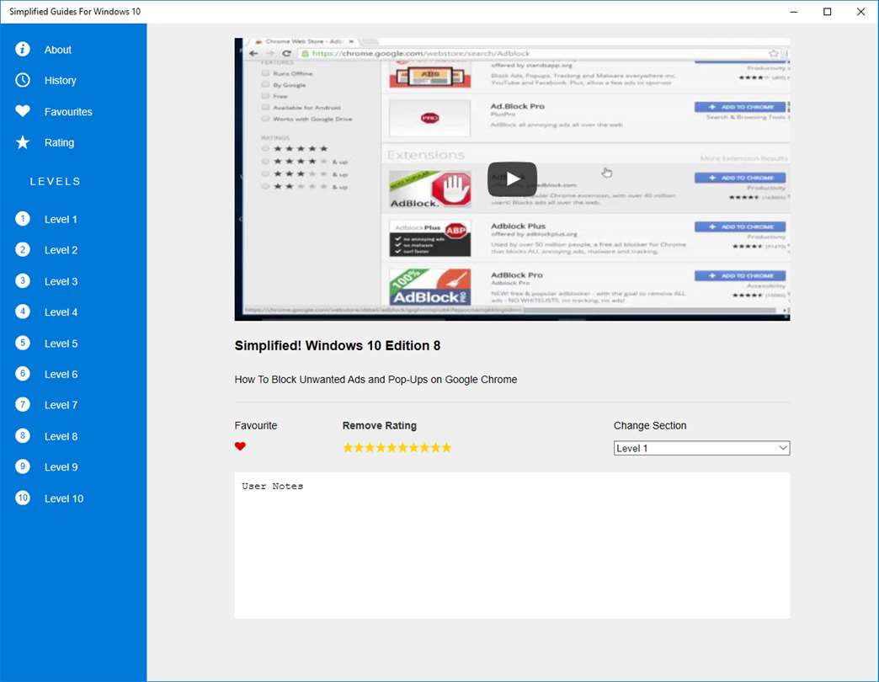Select the Level 7 number badge

tap(23, 405)
